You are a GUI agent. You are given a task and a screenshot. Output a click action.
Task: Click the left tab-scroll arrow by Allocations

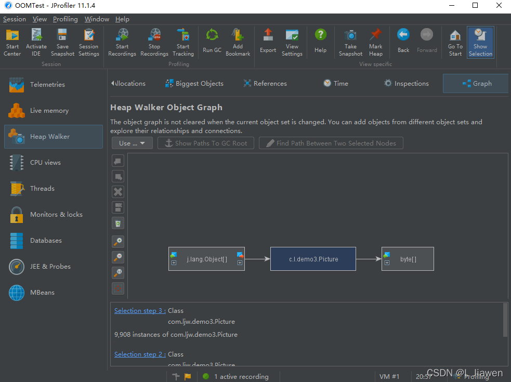pos(112,84)
